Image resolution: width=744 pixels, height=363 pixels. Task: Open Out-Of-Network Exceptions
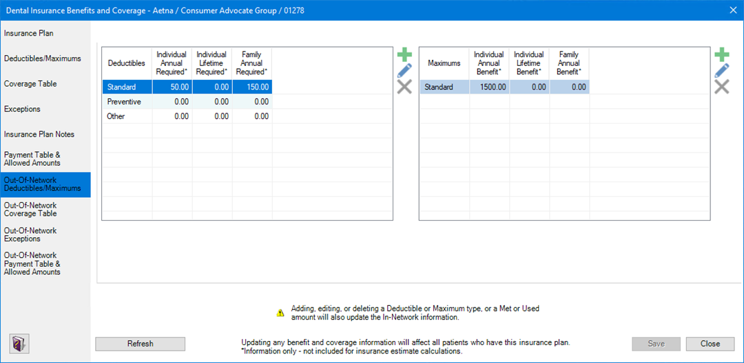[x=45, y=234]
